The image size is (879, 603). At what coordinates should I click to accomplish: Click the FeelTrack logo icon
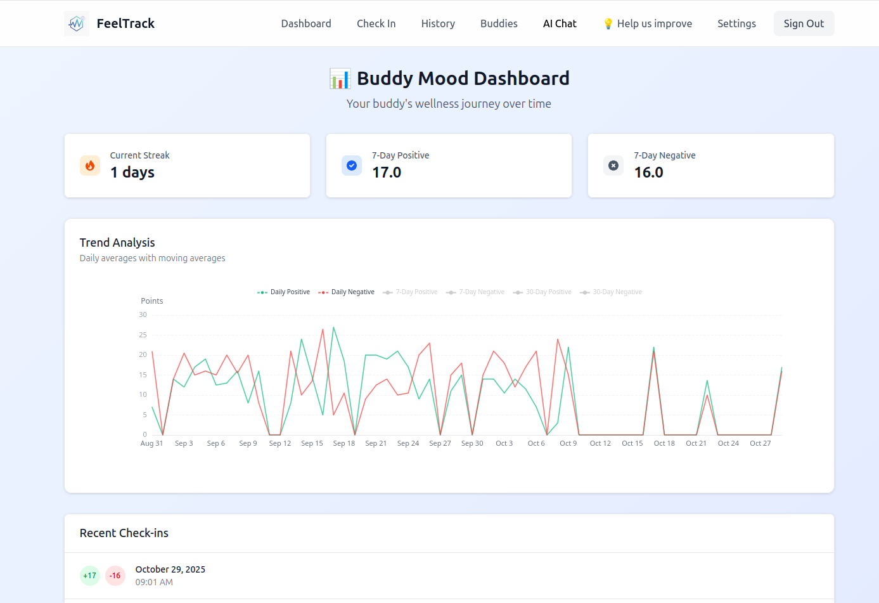tap(76, 23)
